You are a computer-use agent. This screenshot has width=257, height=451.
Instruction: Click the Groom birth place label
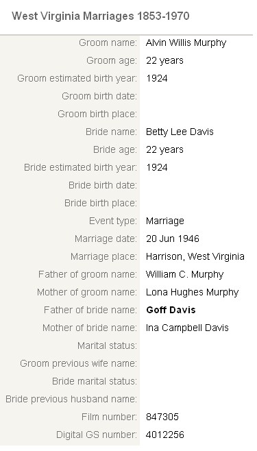coord(97,114)
